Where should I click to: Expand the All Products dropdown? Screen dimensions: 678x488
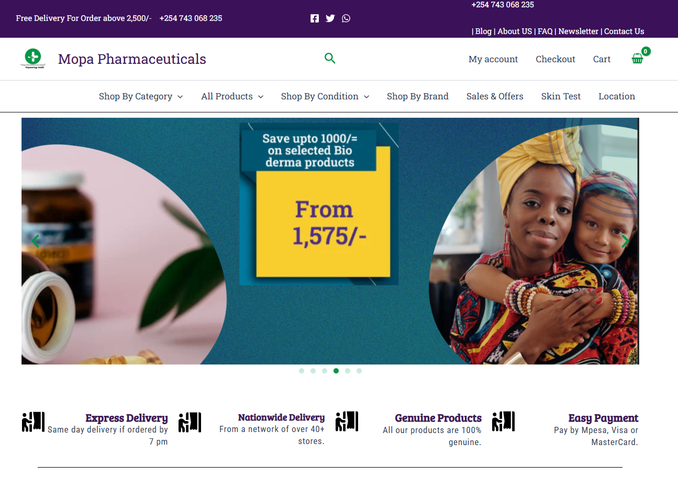point(232,96)
